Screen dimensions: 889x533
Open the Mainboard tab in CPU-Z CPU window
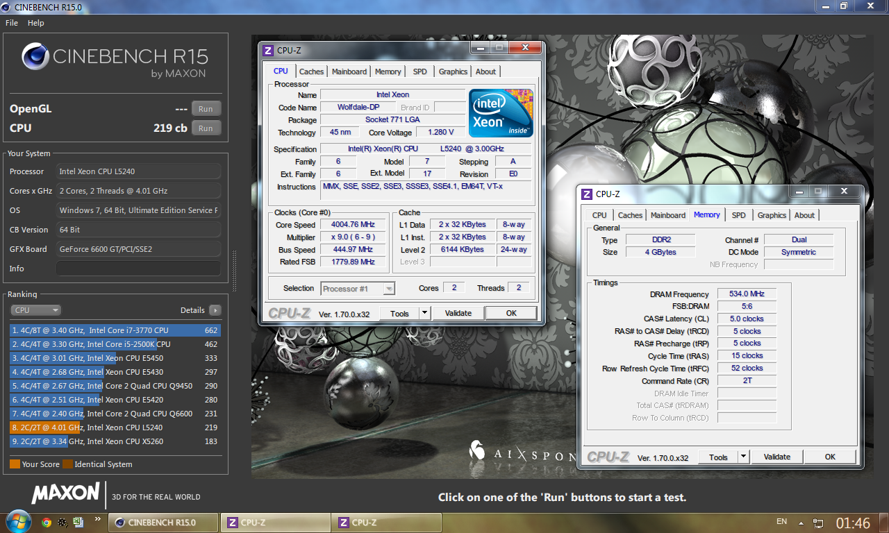tap(349, 71)
